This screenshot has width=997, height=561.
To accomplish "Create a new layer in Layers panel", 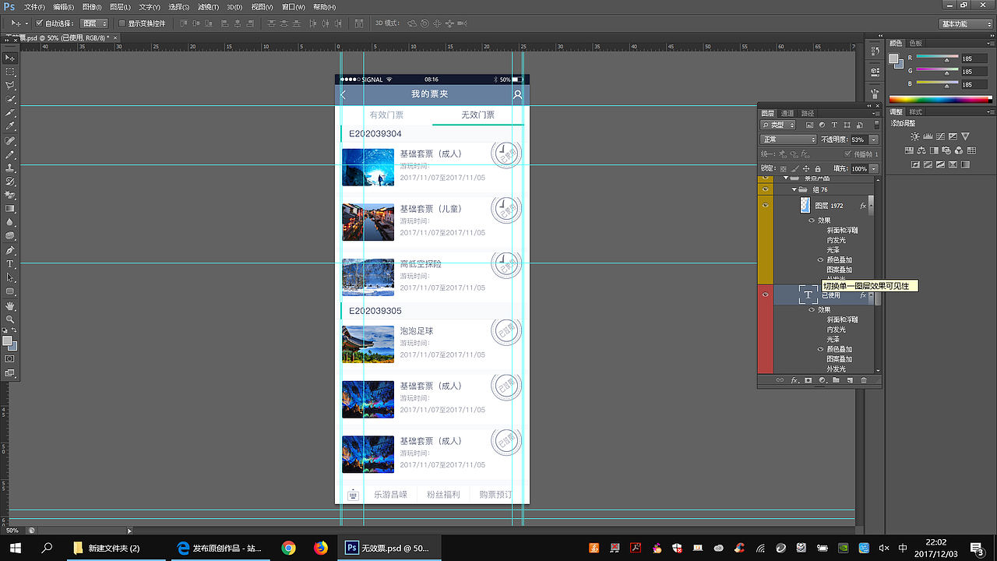I will click(x=850, y=380).
